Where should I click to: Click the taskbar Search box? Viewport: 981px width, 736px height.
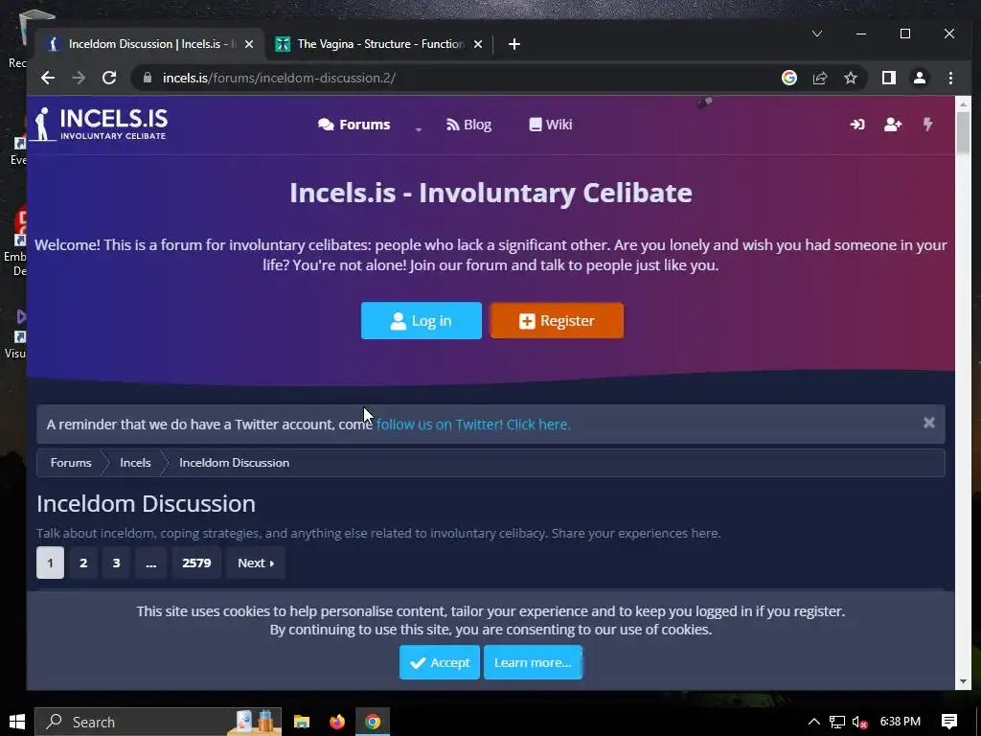click(x=158, y=722)
